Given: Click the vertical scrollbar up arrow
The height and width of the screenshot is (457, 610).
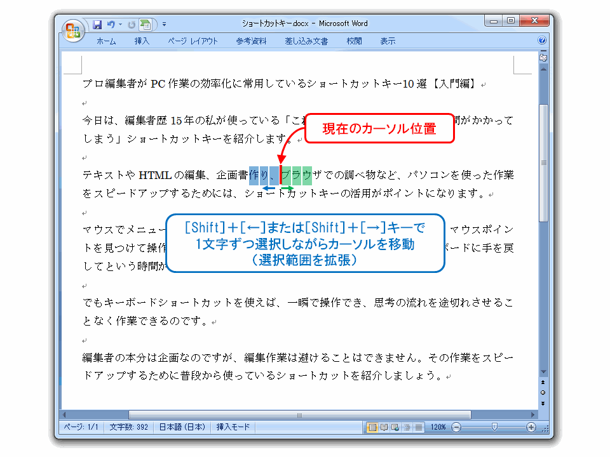Looking at the screenshot, I should pyautogui.click(x=543, y=69).
